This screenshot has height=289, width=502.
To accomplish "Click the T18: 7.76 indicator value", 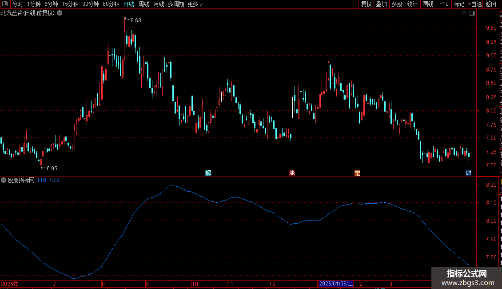I will point(48,180).
